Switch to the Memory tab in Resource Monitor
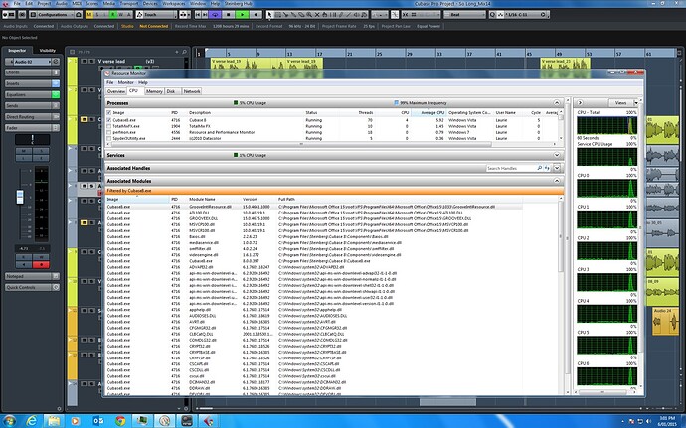The height and width of the screenshot is (428, 686). [154, 91]
